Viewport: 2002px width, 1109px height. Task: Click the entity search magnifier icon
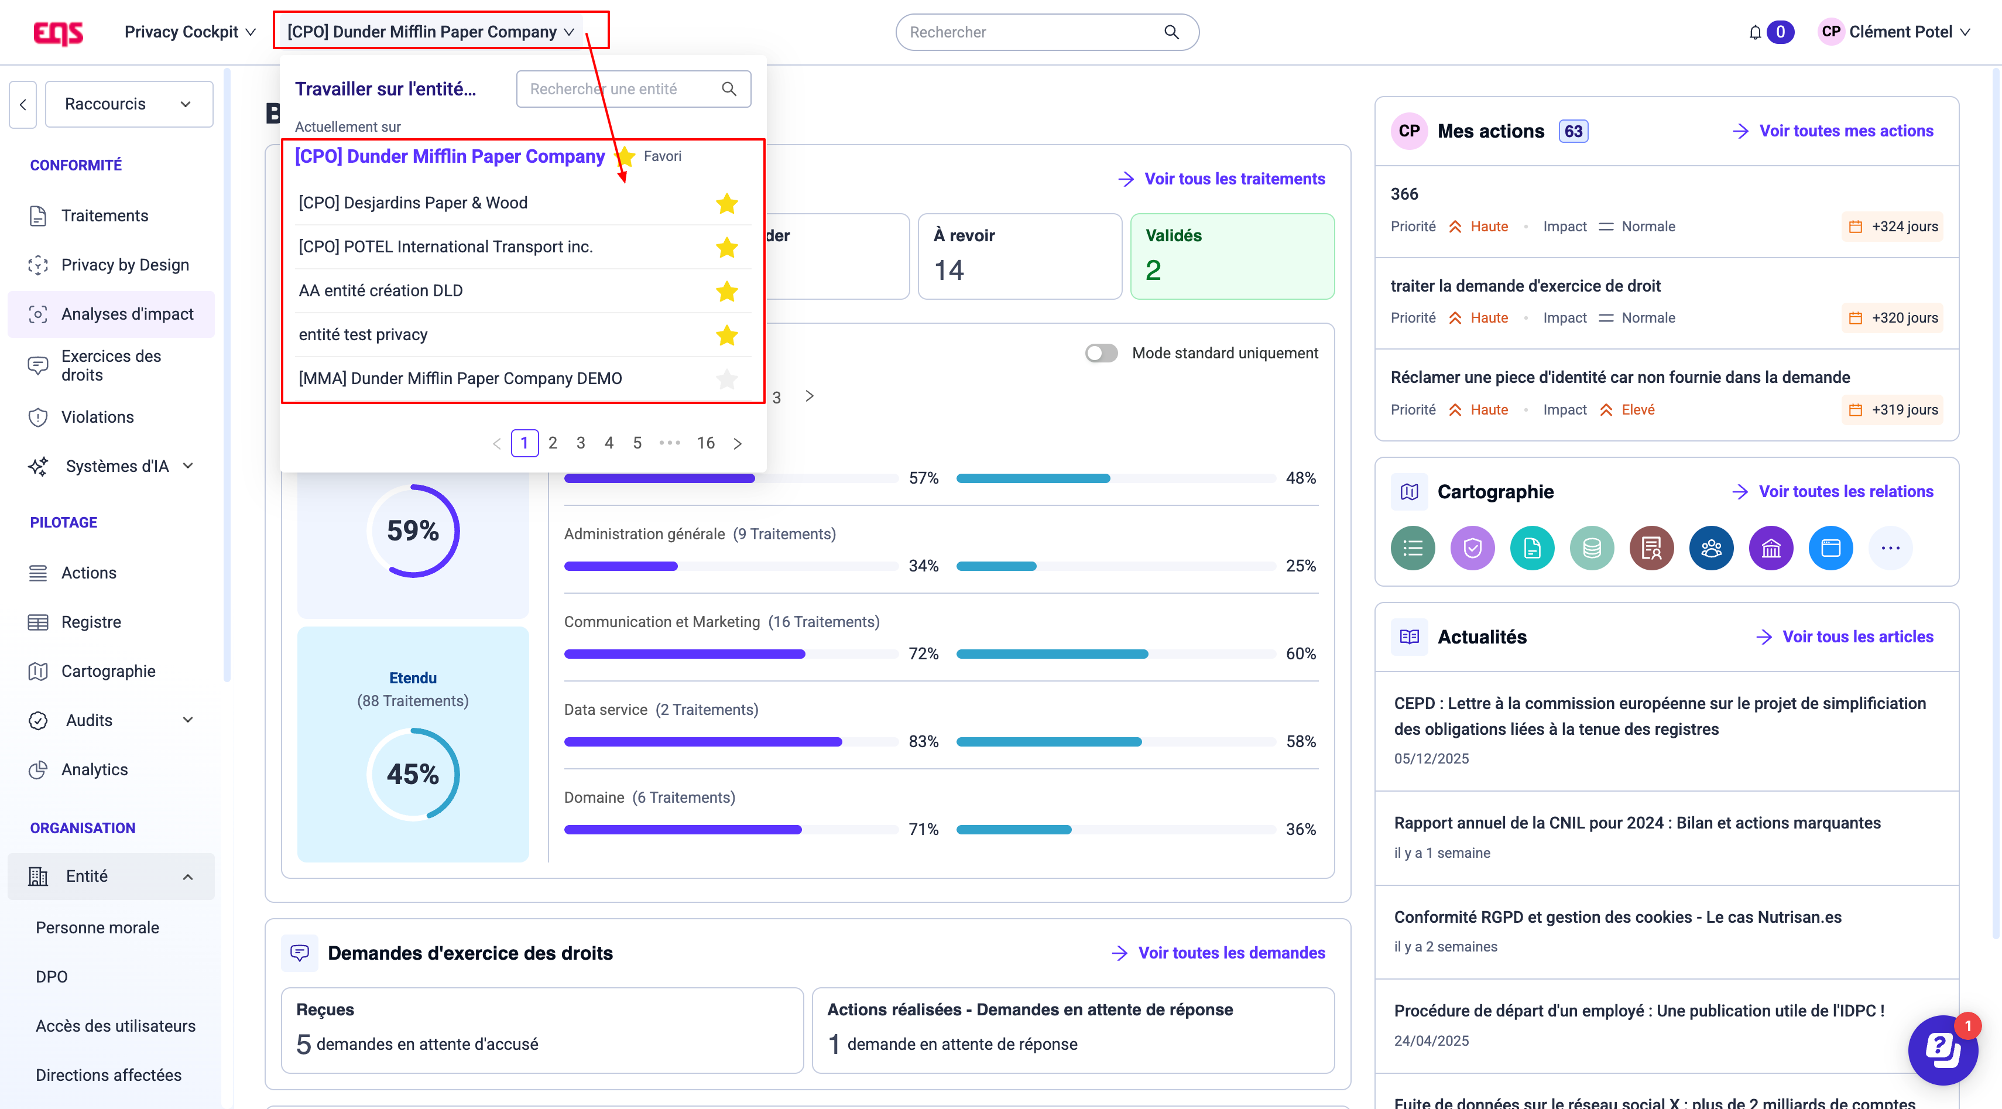coord(729,88)
